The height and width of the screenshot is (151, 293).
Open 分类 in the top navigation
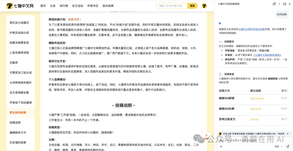53,6
